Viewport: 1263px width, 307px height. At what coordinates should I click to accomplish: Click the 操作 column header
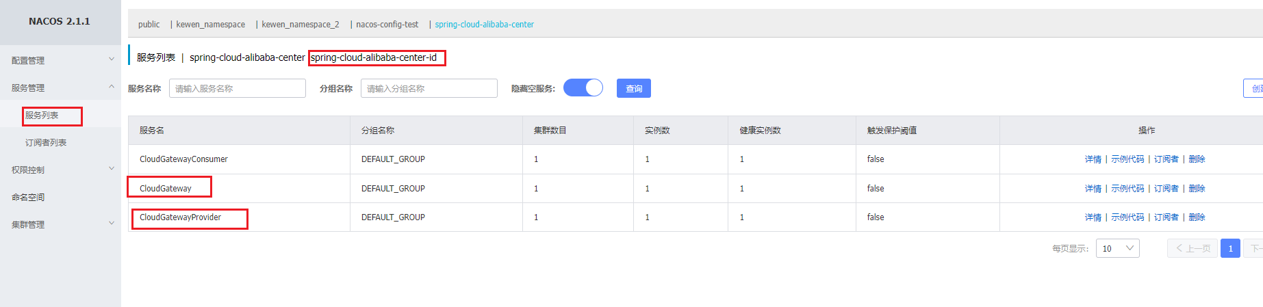click(1147, 130)
